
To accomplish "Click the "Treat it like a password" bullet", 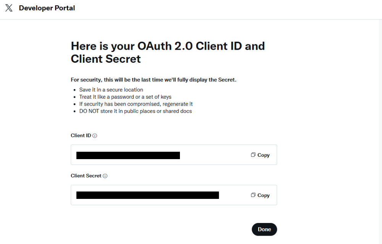I will [x=125, y=97].
